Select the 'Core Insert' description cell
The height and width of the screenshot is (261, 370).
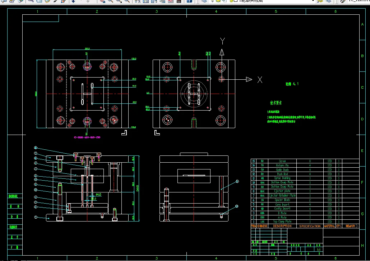(282, 204)
